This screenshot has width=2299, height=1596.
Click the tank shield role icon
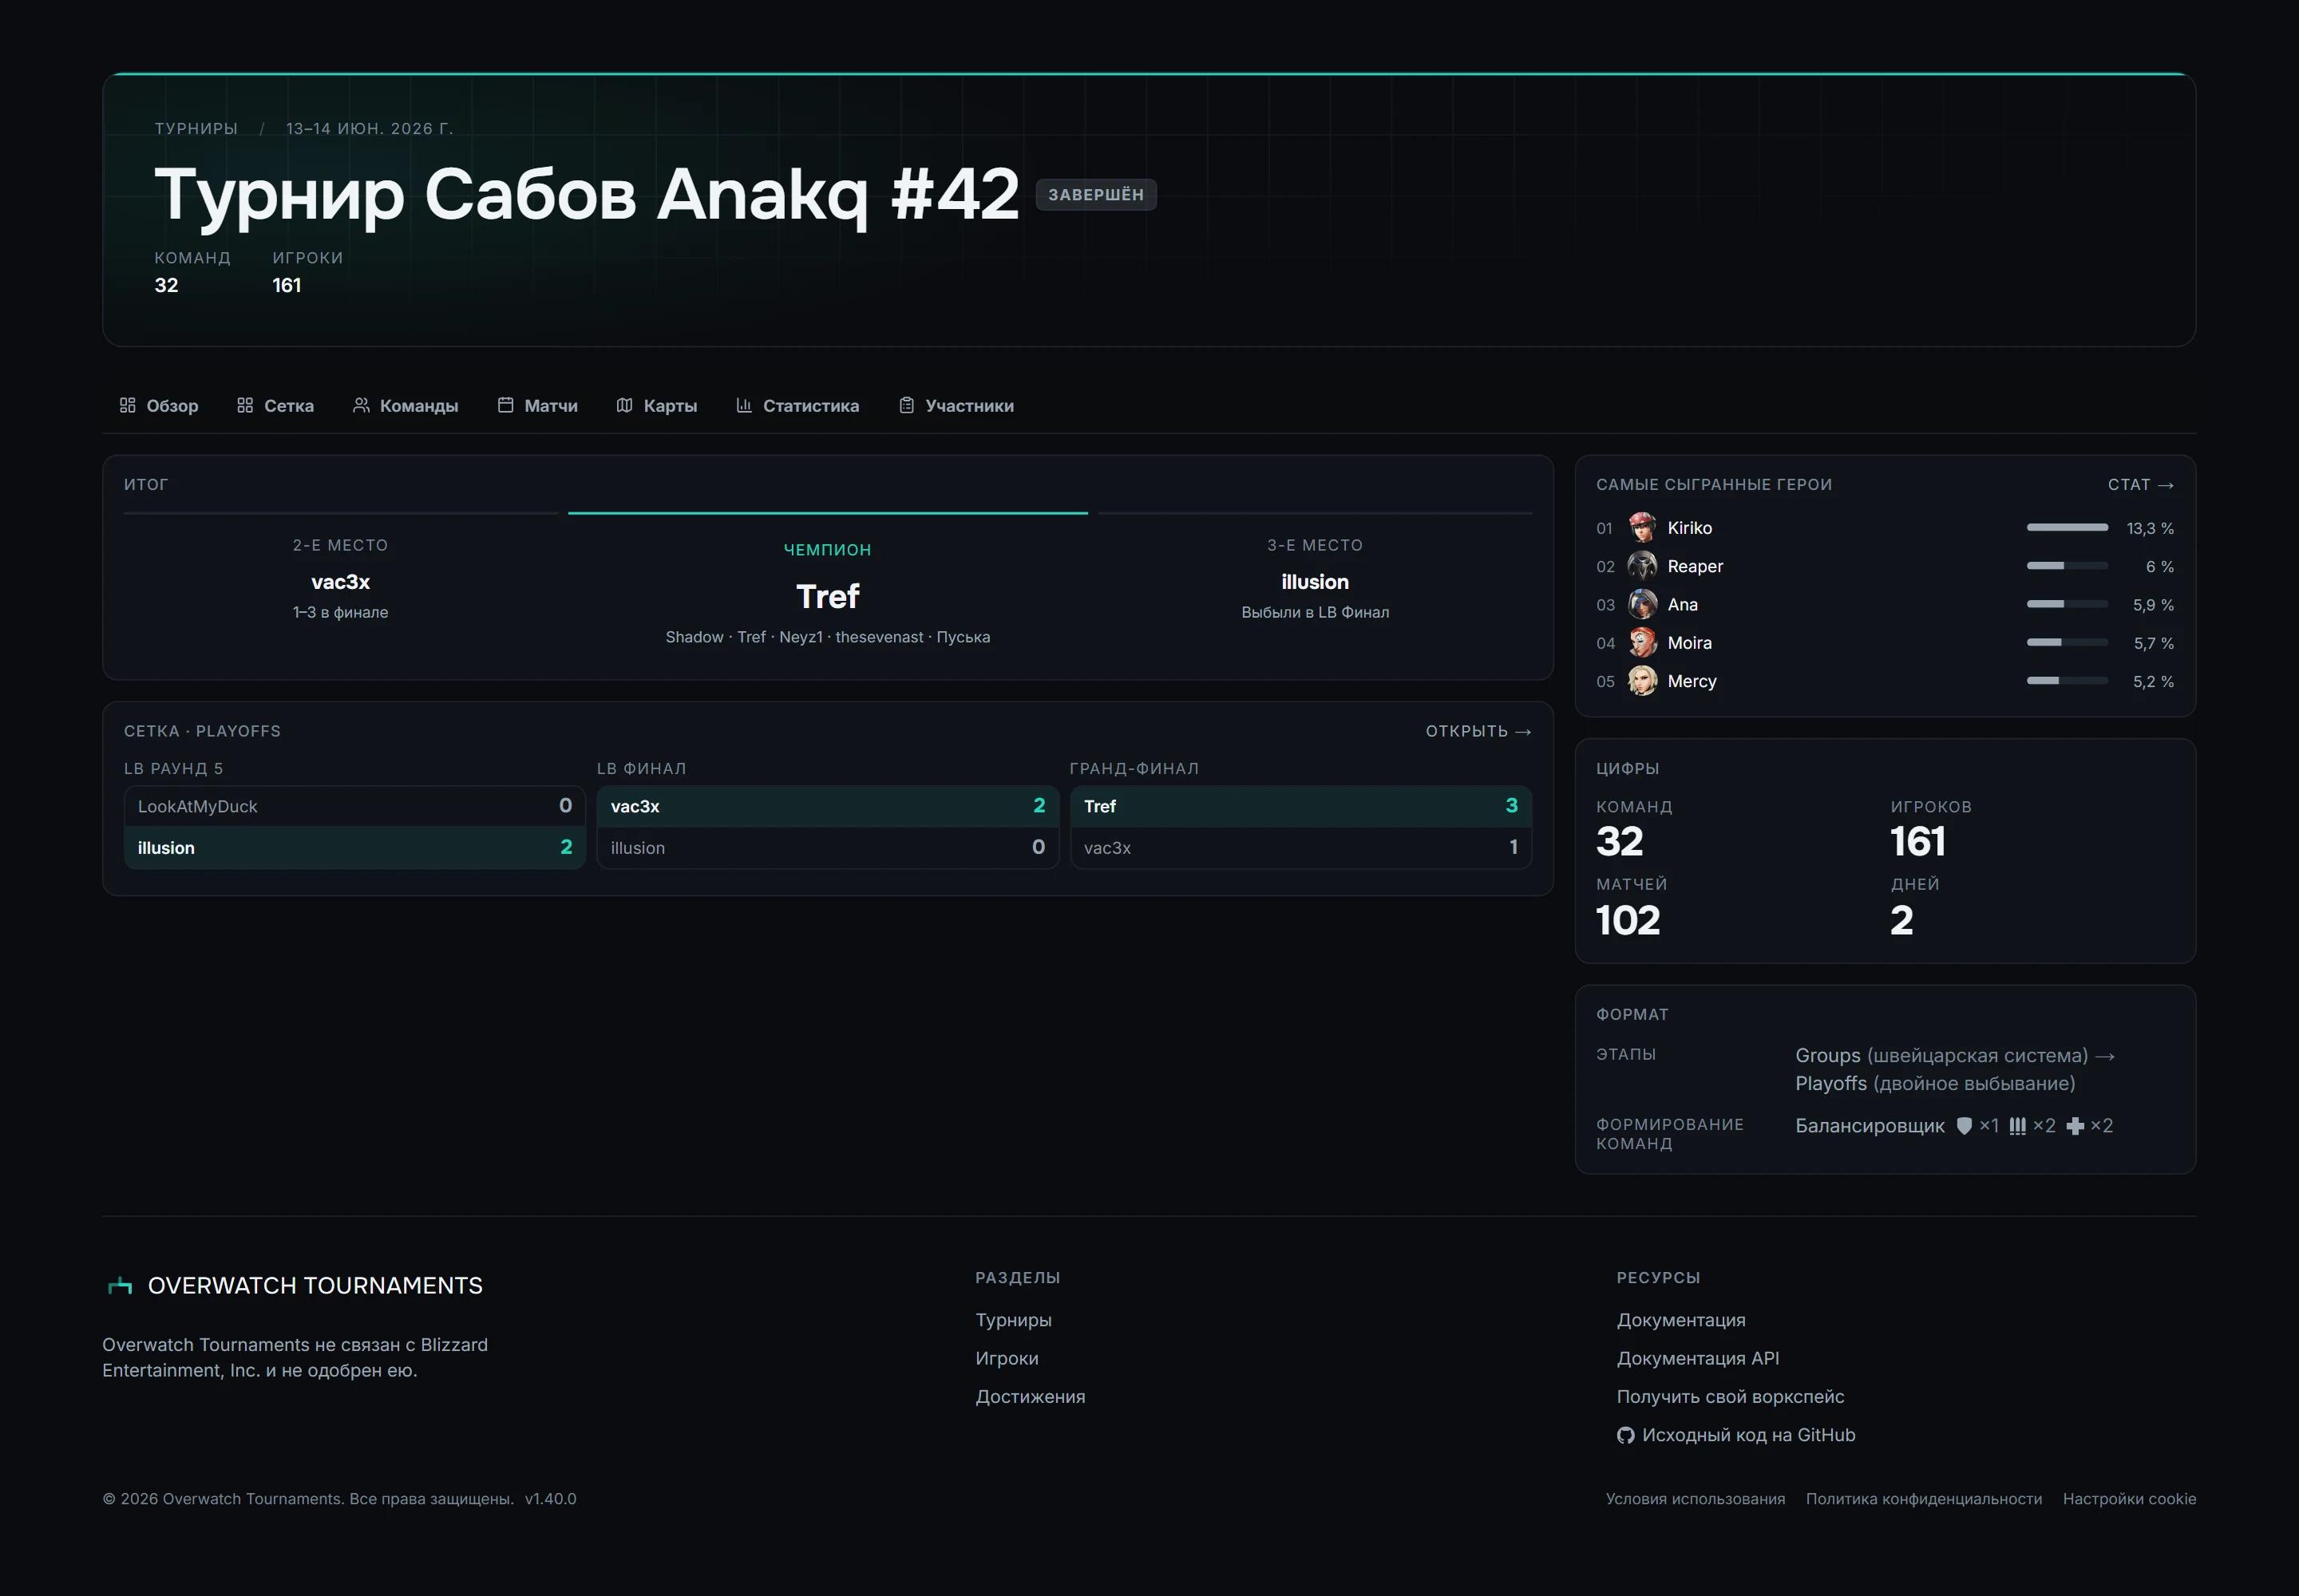pos(1964,1126)
